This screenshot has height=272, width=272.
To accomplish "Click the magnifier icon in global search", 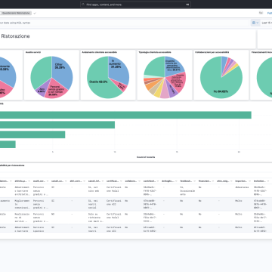I will tap(83, 5).
